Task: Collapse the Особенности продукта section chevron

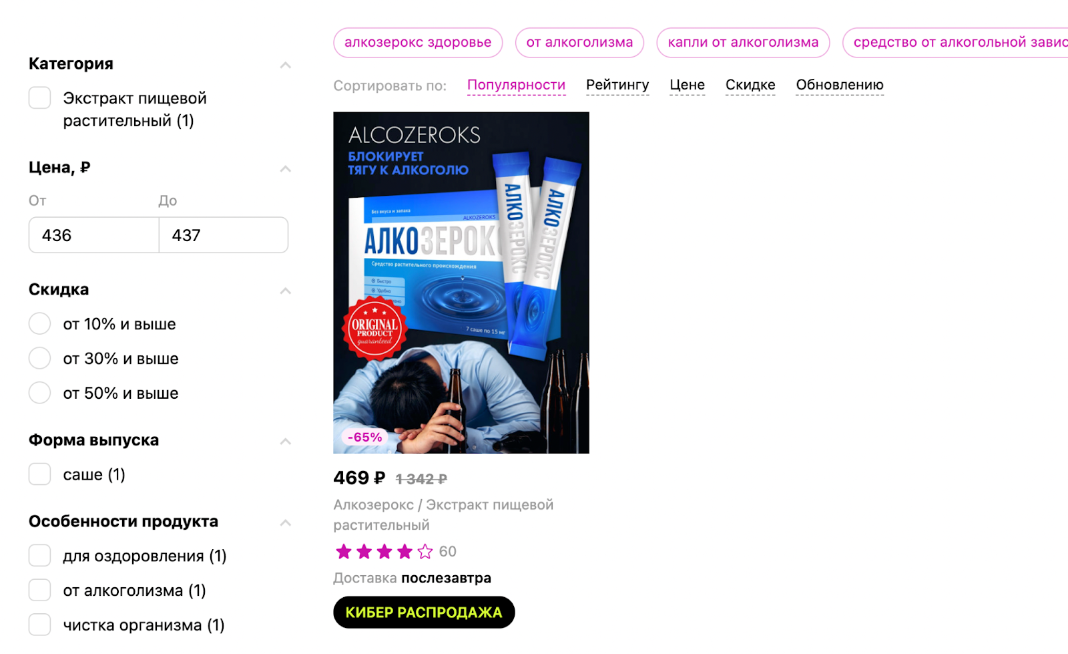Action: click(286, 522)
